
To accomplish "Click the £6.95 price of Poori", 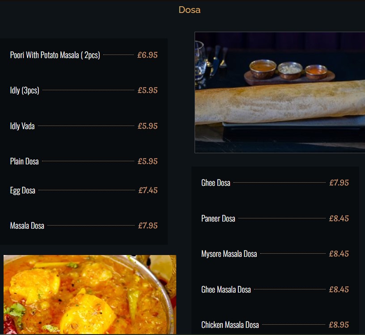I will coord(147,55).
